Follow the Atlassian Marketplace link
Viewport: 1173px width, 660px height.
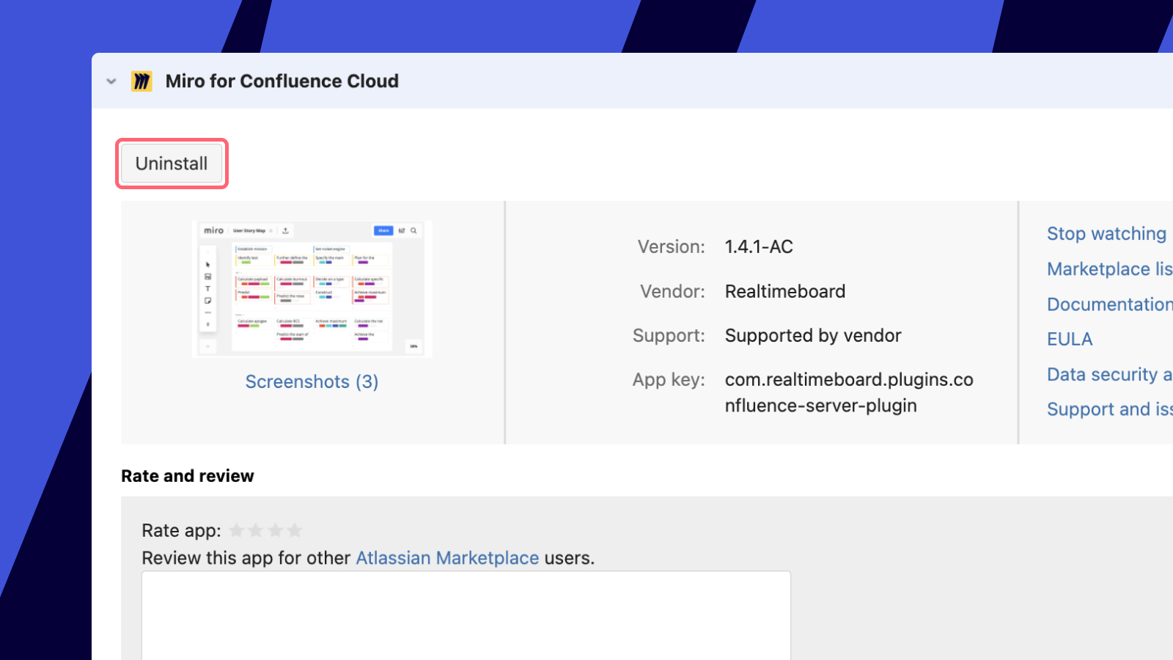(447, 558)
